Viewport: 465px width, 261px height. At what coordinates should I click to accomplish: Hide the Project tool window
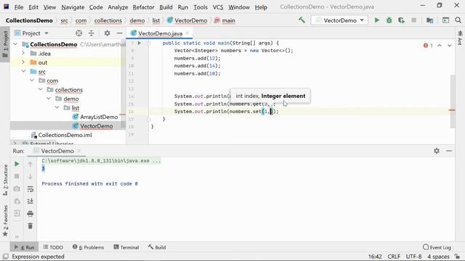[x=119, y=33]
